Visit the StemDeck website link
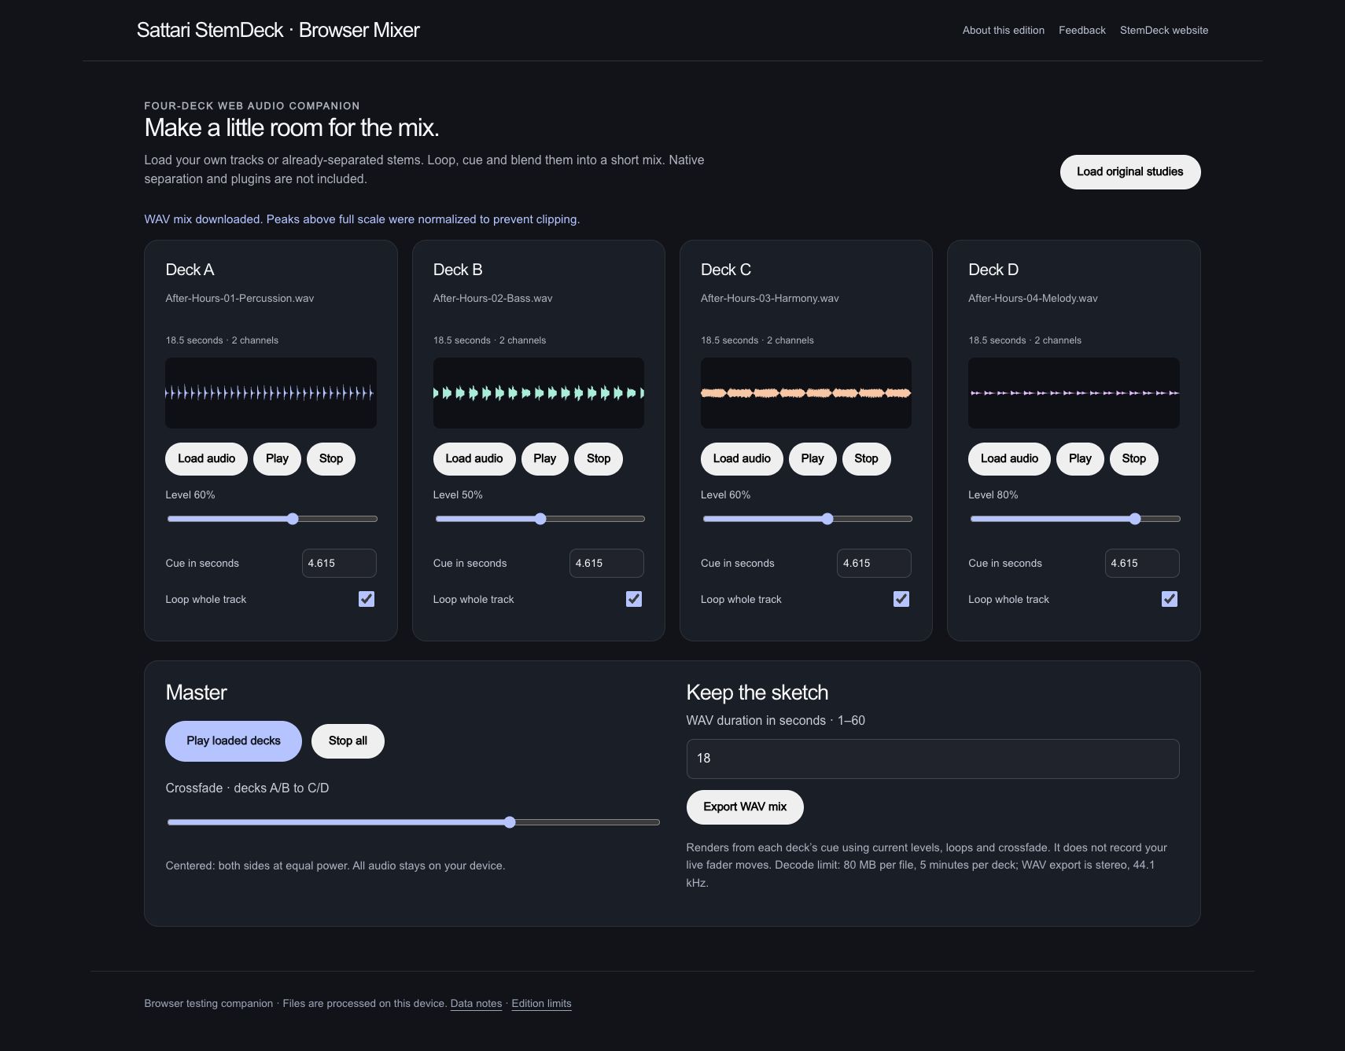 pos(1164,30)
